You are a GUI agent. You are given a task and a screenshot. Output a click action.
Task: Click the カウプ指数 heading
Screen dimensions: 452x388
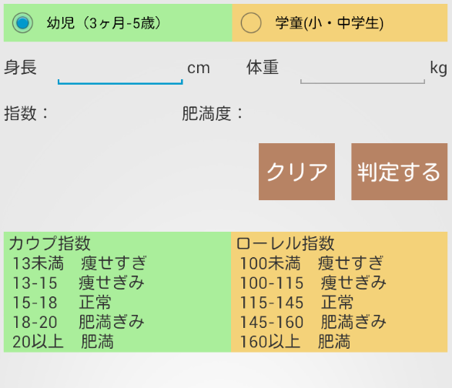coord(49,243)
